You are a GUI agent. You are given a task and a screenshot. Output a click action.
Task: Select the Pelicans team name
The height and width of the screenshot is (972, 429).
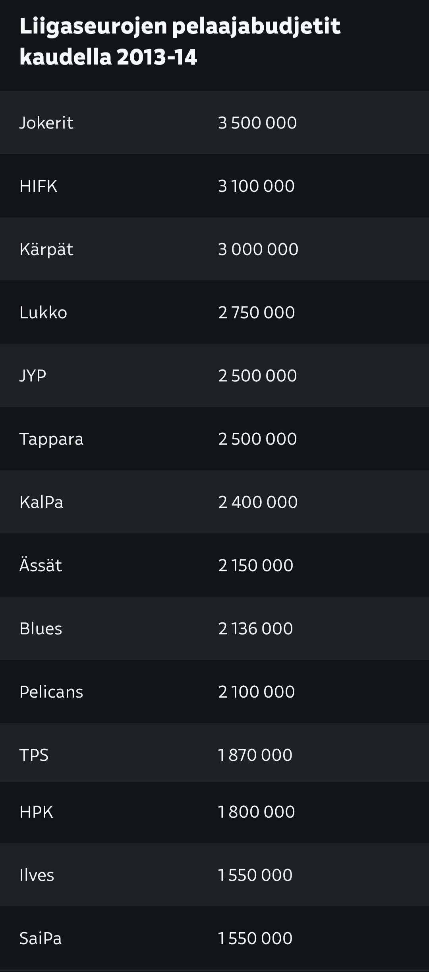tap(51, 692)
